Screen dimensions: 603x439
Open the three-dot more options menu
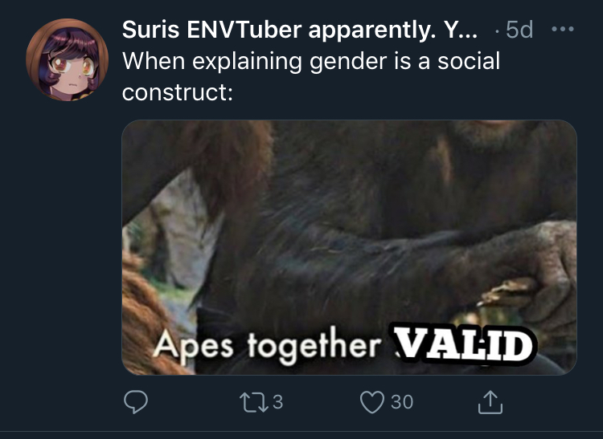[563, 29]
